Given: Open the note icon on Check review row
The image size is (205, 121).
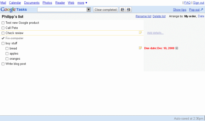Looking at the screenshot, I should (140, 33).
